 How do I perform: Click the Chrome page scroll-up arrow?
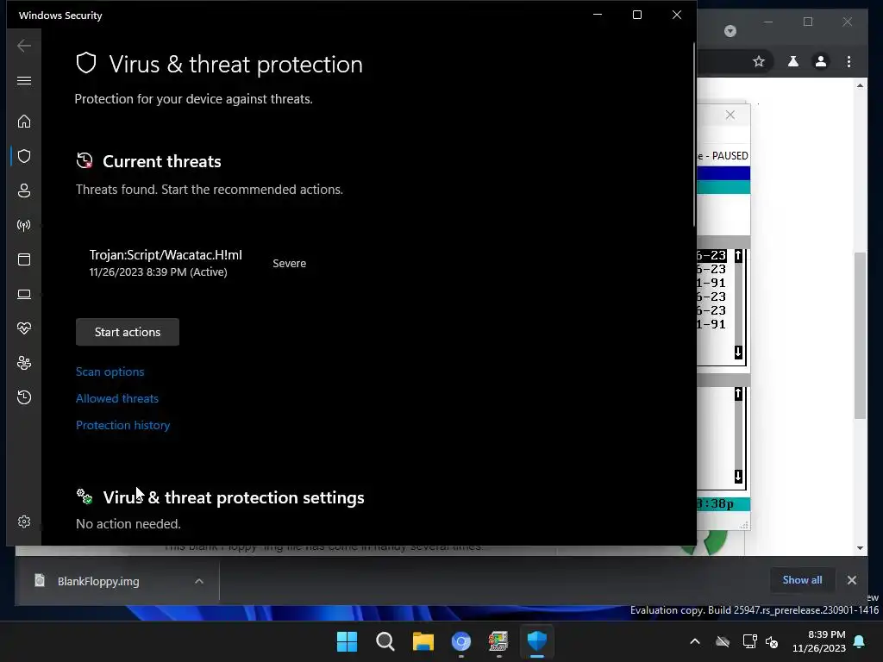(860, 85)
